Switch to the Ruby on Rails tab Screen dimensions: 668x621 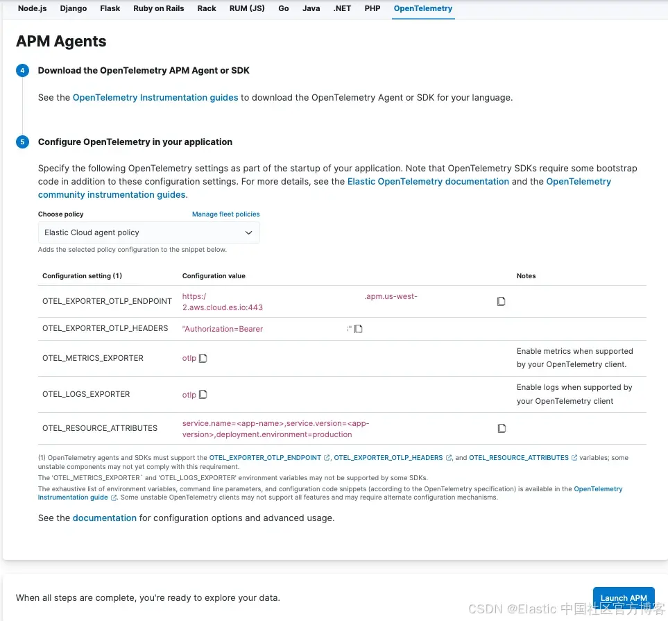click(x=158, y=8)
